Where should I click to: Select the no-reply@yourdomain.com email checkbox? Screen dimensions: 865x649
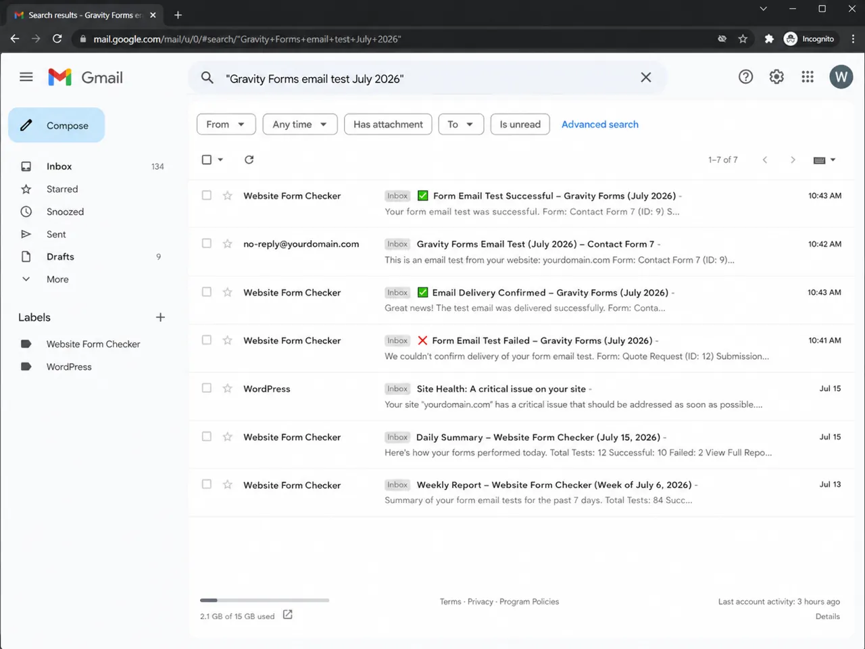tap(207, 243)
